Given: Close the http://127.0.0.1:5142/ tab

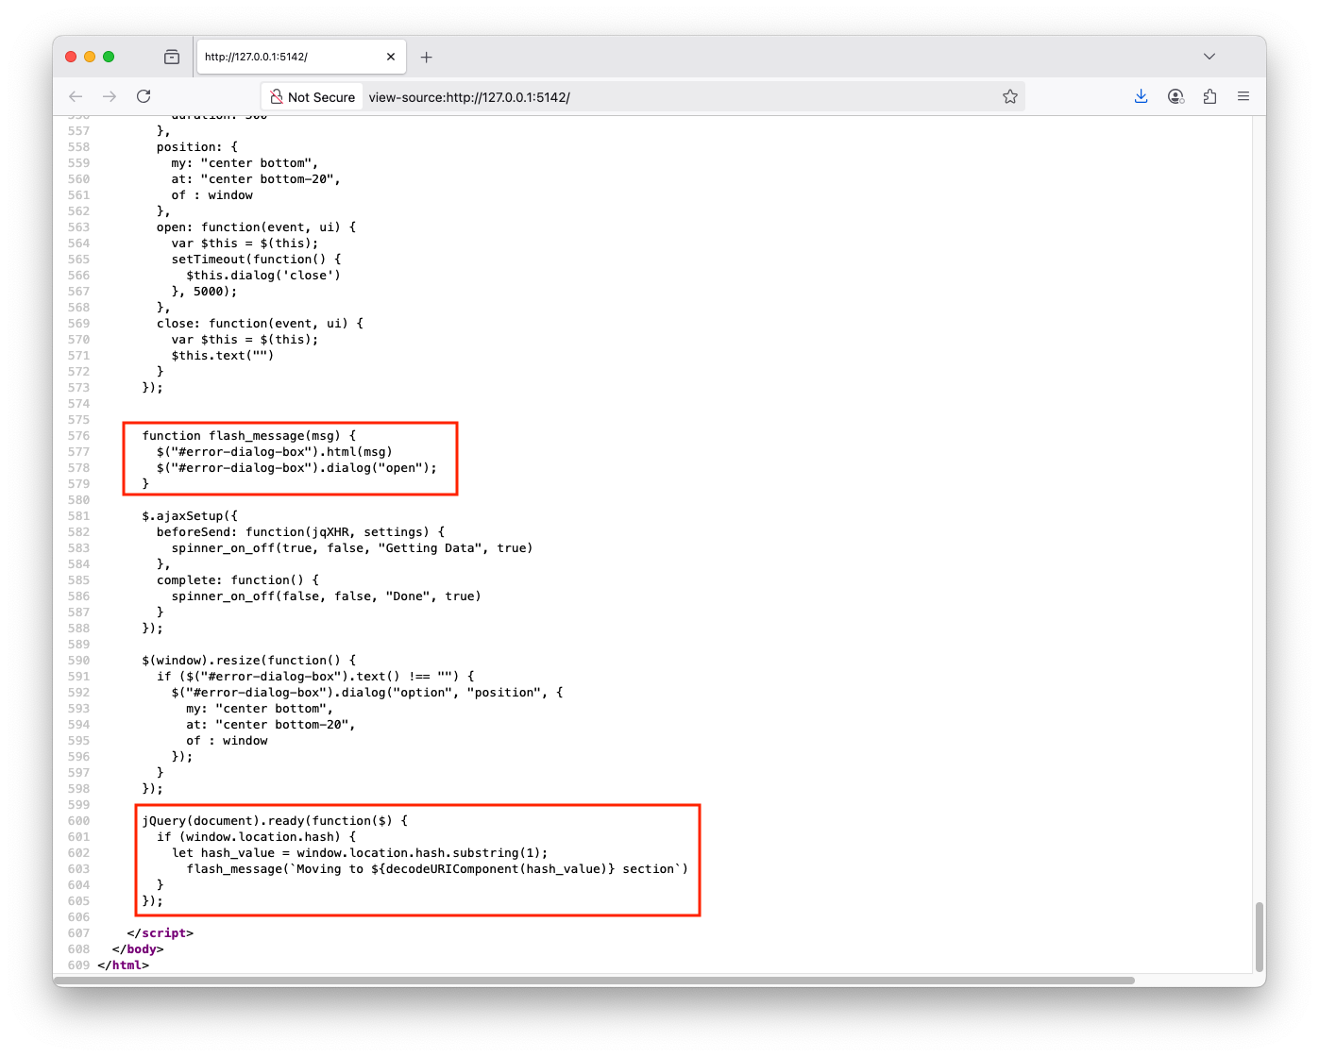Looking at the screenshot, I should [x=391, y=57].
